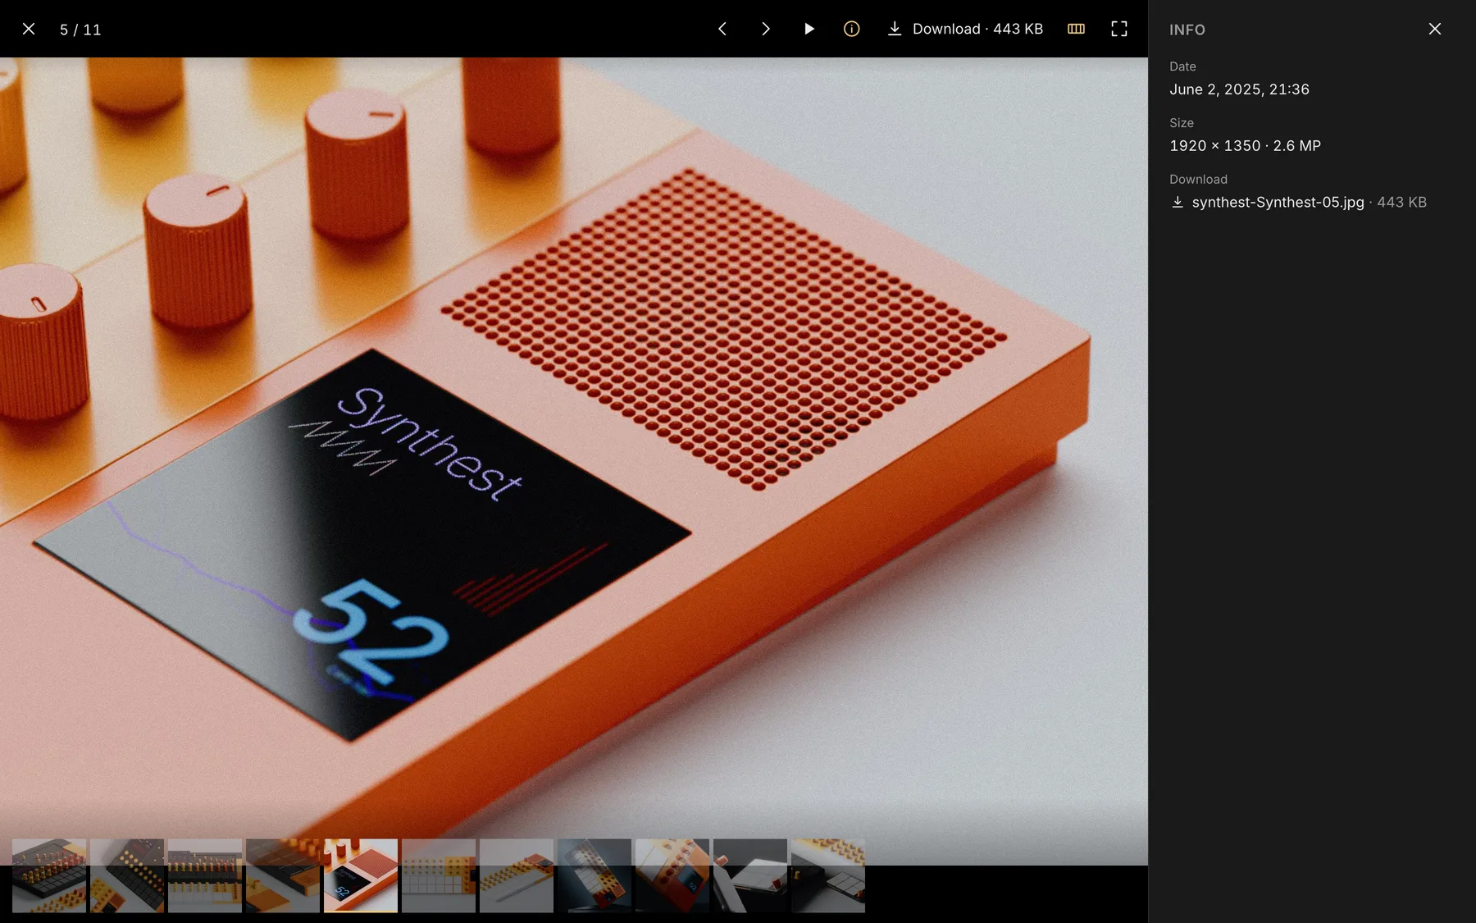
Task: Open the eleventh thumbnail in the filmstrip
Action: coord(828,875)
